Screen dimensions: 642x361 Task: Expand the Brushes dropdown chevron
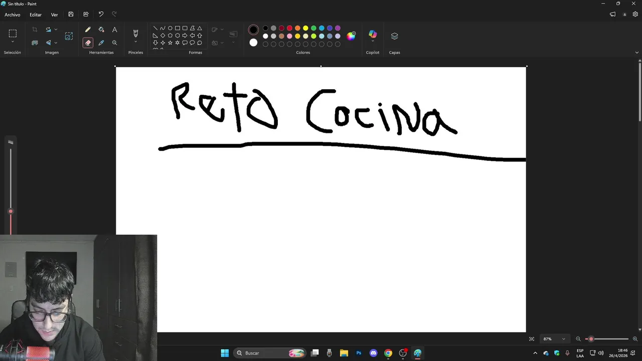click(135, 42)
